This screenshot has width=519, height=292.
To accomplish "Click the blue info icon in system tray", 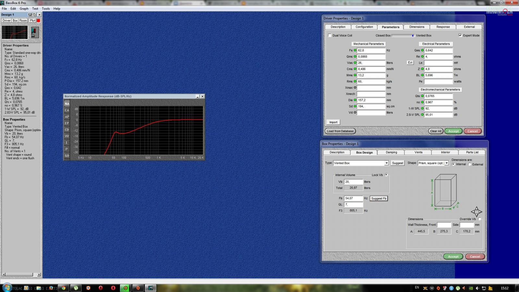I will 451,288.
